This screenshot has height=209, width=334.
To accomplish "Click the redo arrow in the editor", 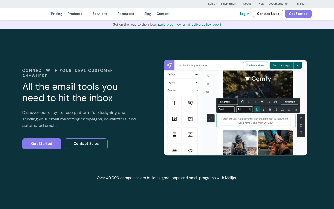I will click(x=208, y=84).
